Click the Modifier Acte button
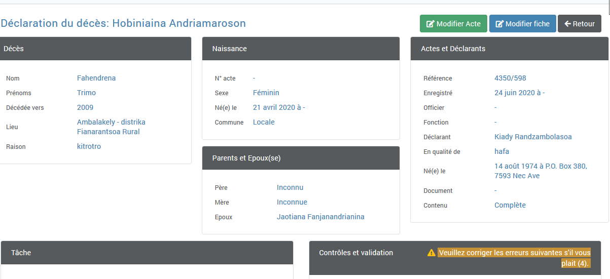Screen dimensions: 610x279 click(453, 24)
